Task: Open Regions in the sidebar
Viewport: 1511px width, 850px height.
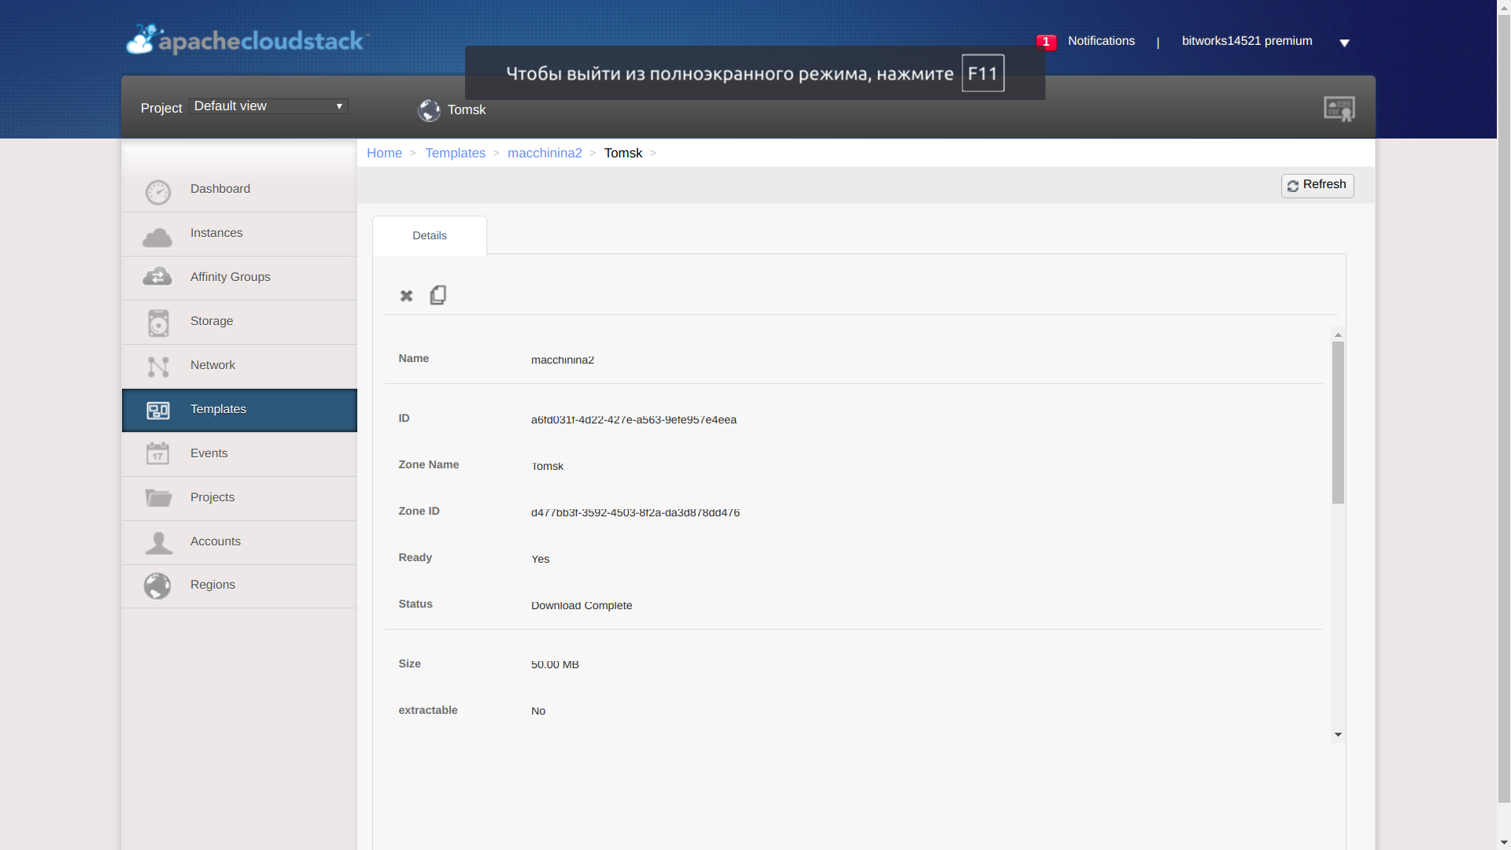Action: pos(239,586)
